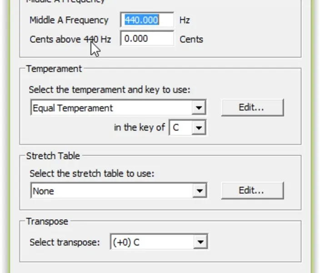This screenshot has height=273, width=320.
Task: Click the Cents unit label
Action: pos(191,39)
